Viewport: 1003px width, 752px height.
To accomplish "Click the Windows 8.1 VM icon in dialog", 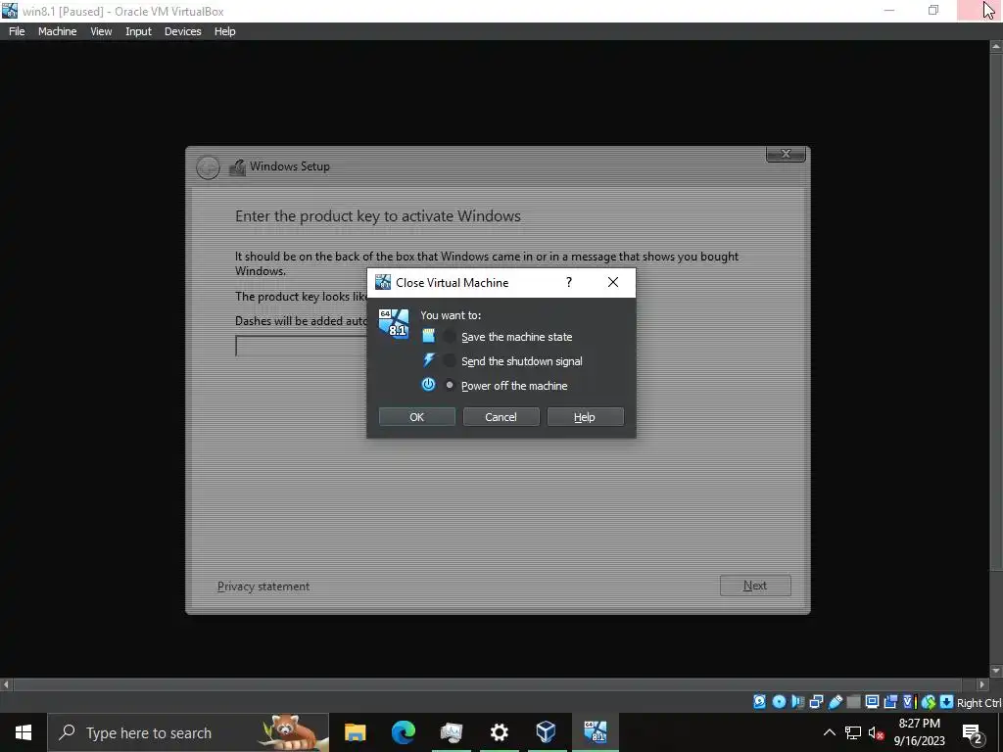I will 394,323.
